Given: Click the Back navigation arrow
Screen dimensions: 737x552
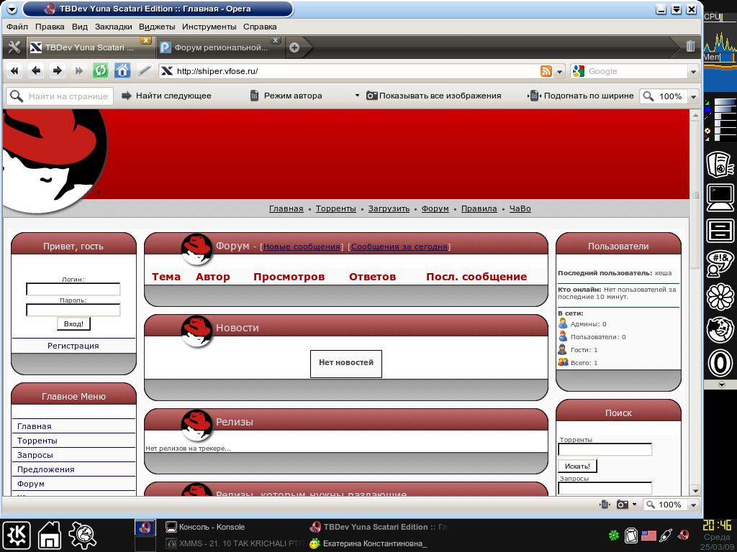Looking at the screenshot, I should (x=36, y=70).
